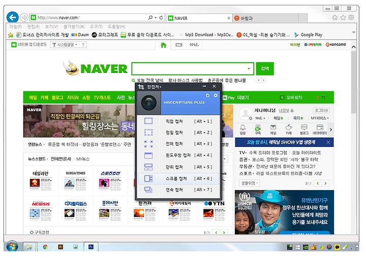Click the 로그아웃 button

321,110
